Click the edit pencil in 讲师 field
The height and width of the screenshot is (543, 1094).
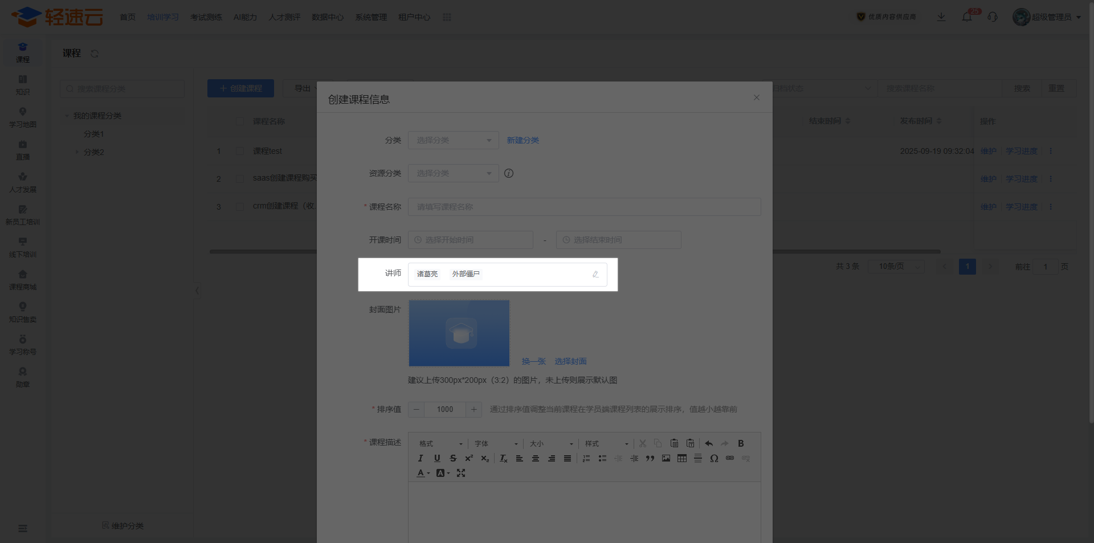coord(595,274)
